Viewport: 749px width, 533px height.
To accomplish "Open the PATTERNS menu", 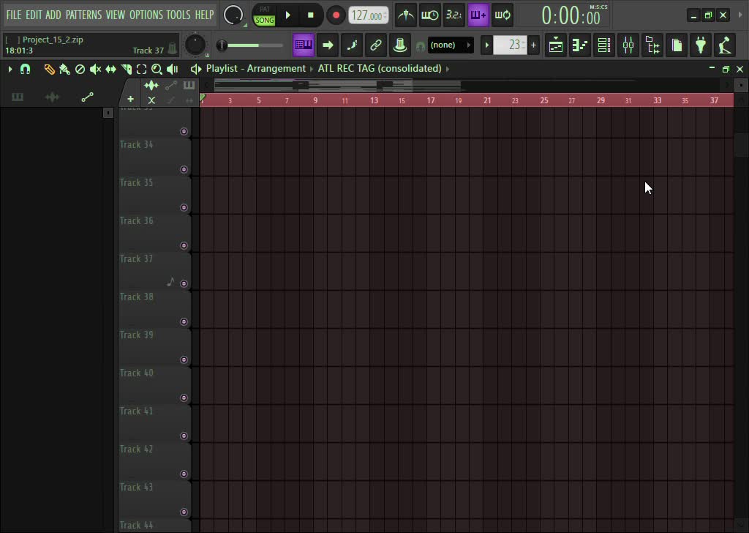I will (83, 15).
